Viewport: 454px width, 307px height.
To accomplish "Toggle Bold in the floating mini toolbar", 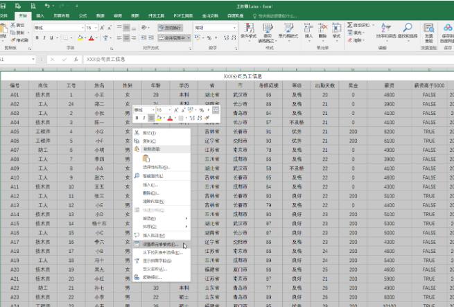I will coord(137,118).
